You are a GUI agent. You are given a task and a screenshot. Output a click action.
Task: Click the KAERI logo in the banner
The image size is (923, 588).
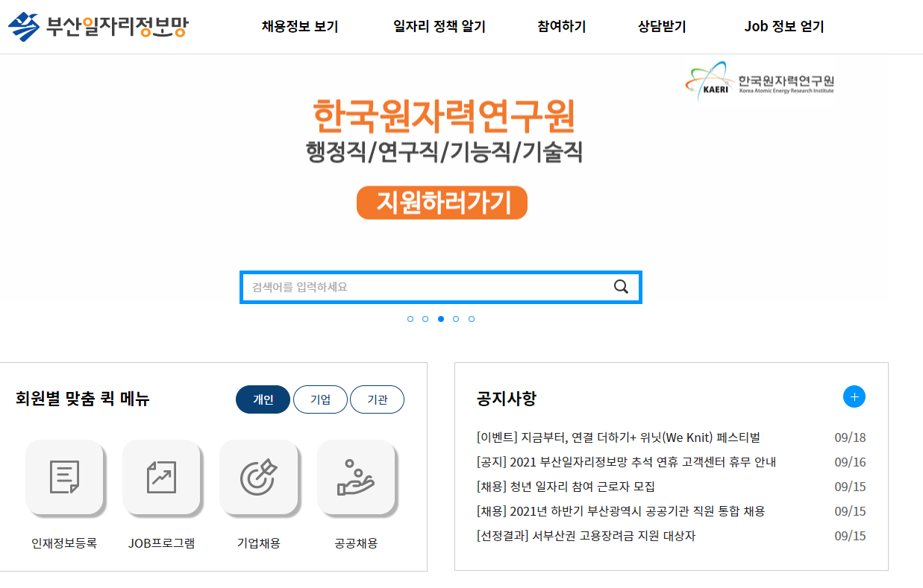pos(760,81)
